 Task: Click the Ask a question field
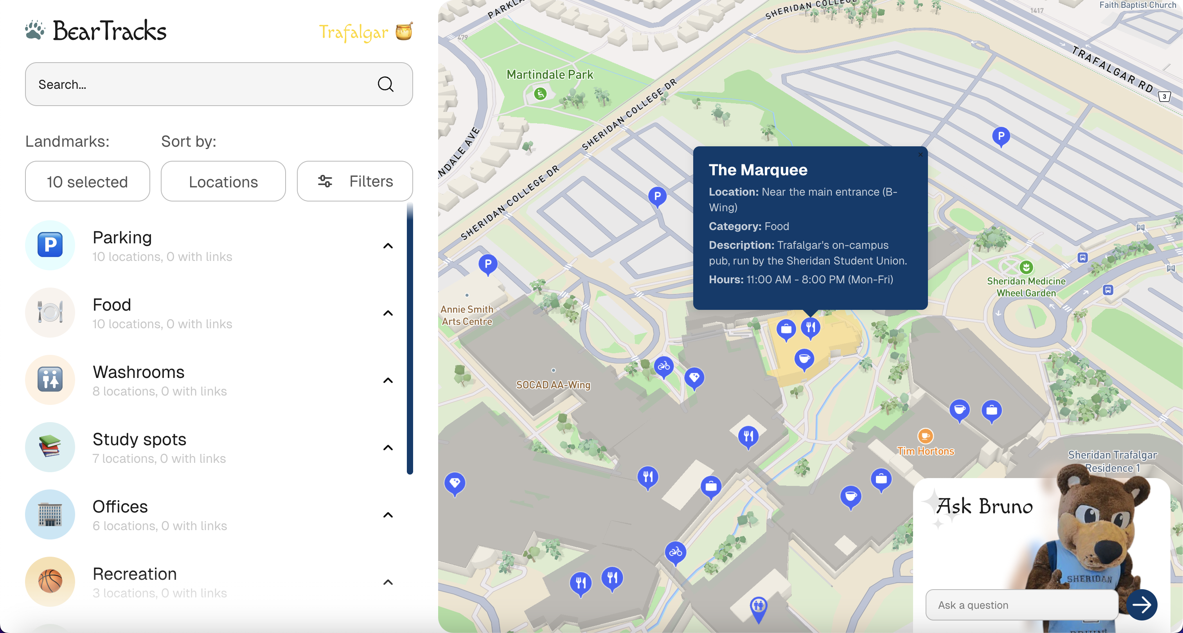tap(1021, 605)
